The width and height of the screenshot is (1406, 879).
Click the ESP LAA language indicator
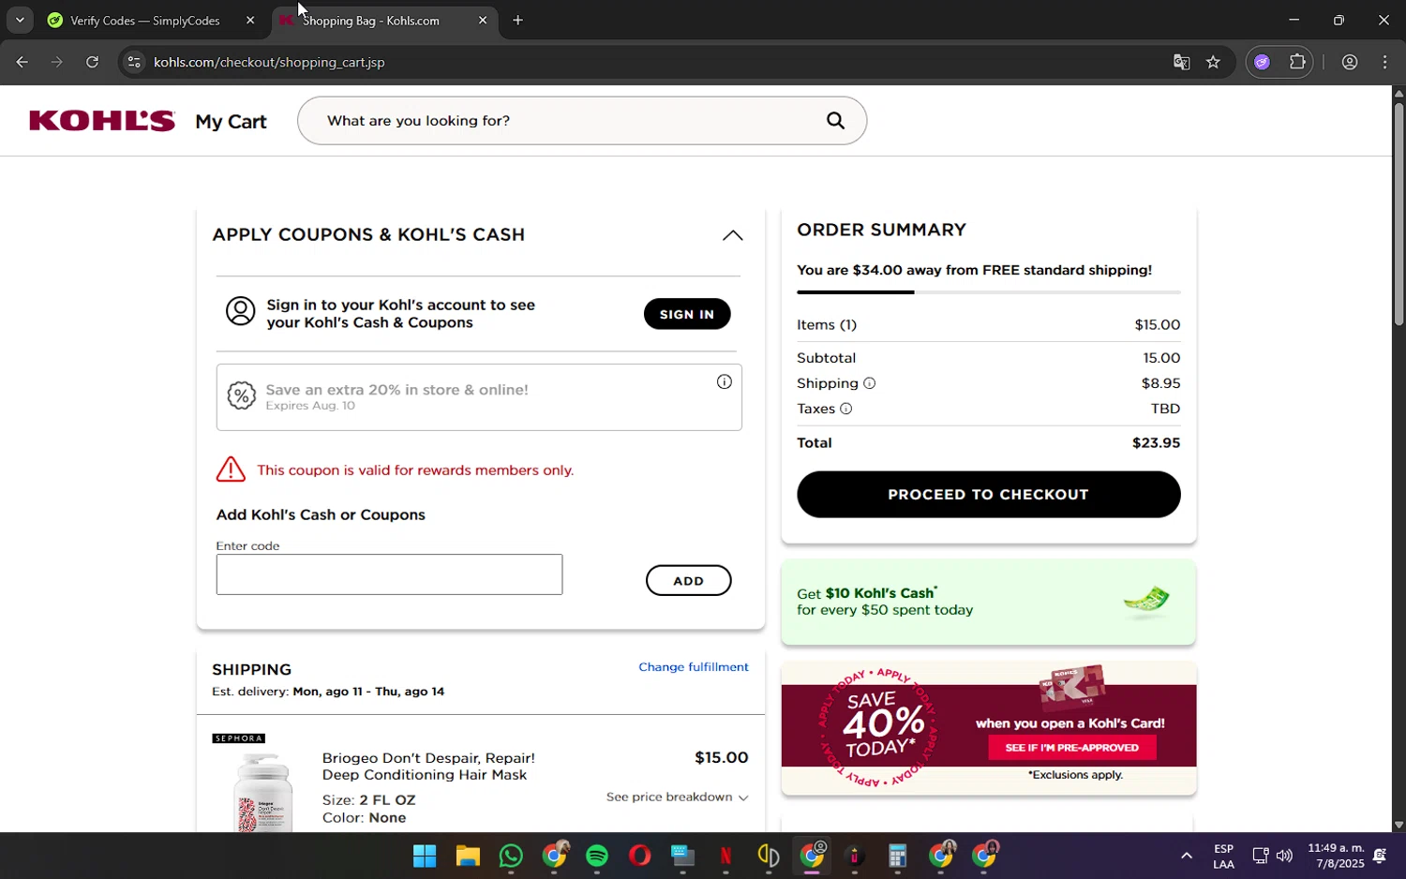click(x=1223, y=856)
